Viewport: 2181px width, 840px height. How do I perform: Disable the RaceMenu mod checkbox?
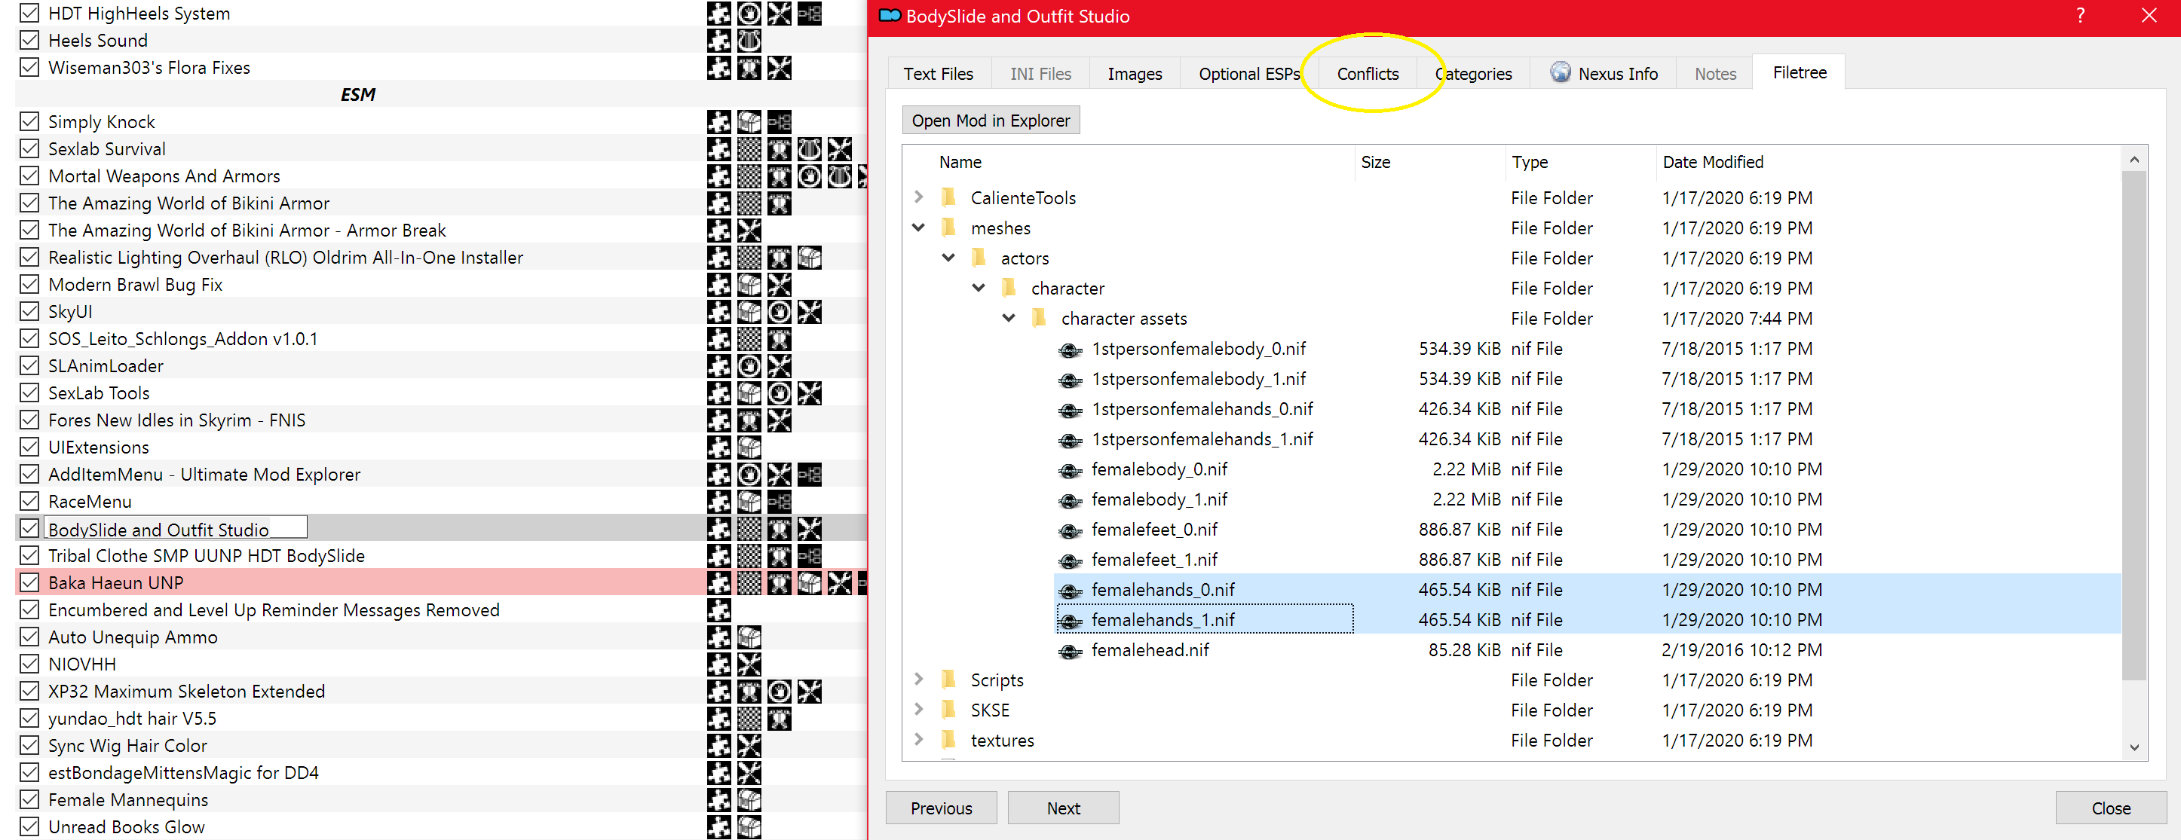click(29, 501)
